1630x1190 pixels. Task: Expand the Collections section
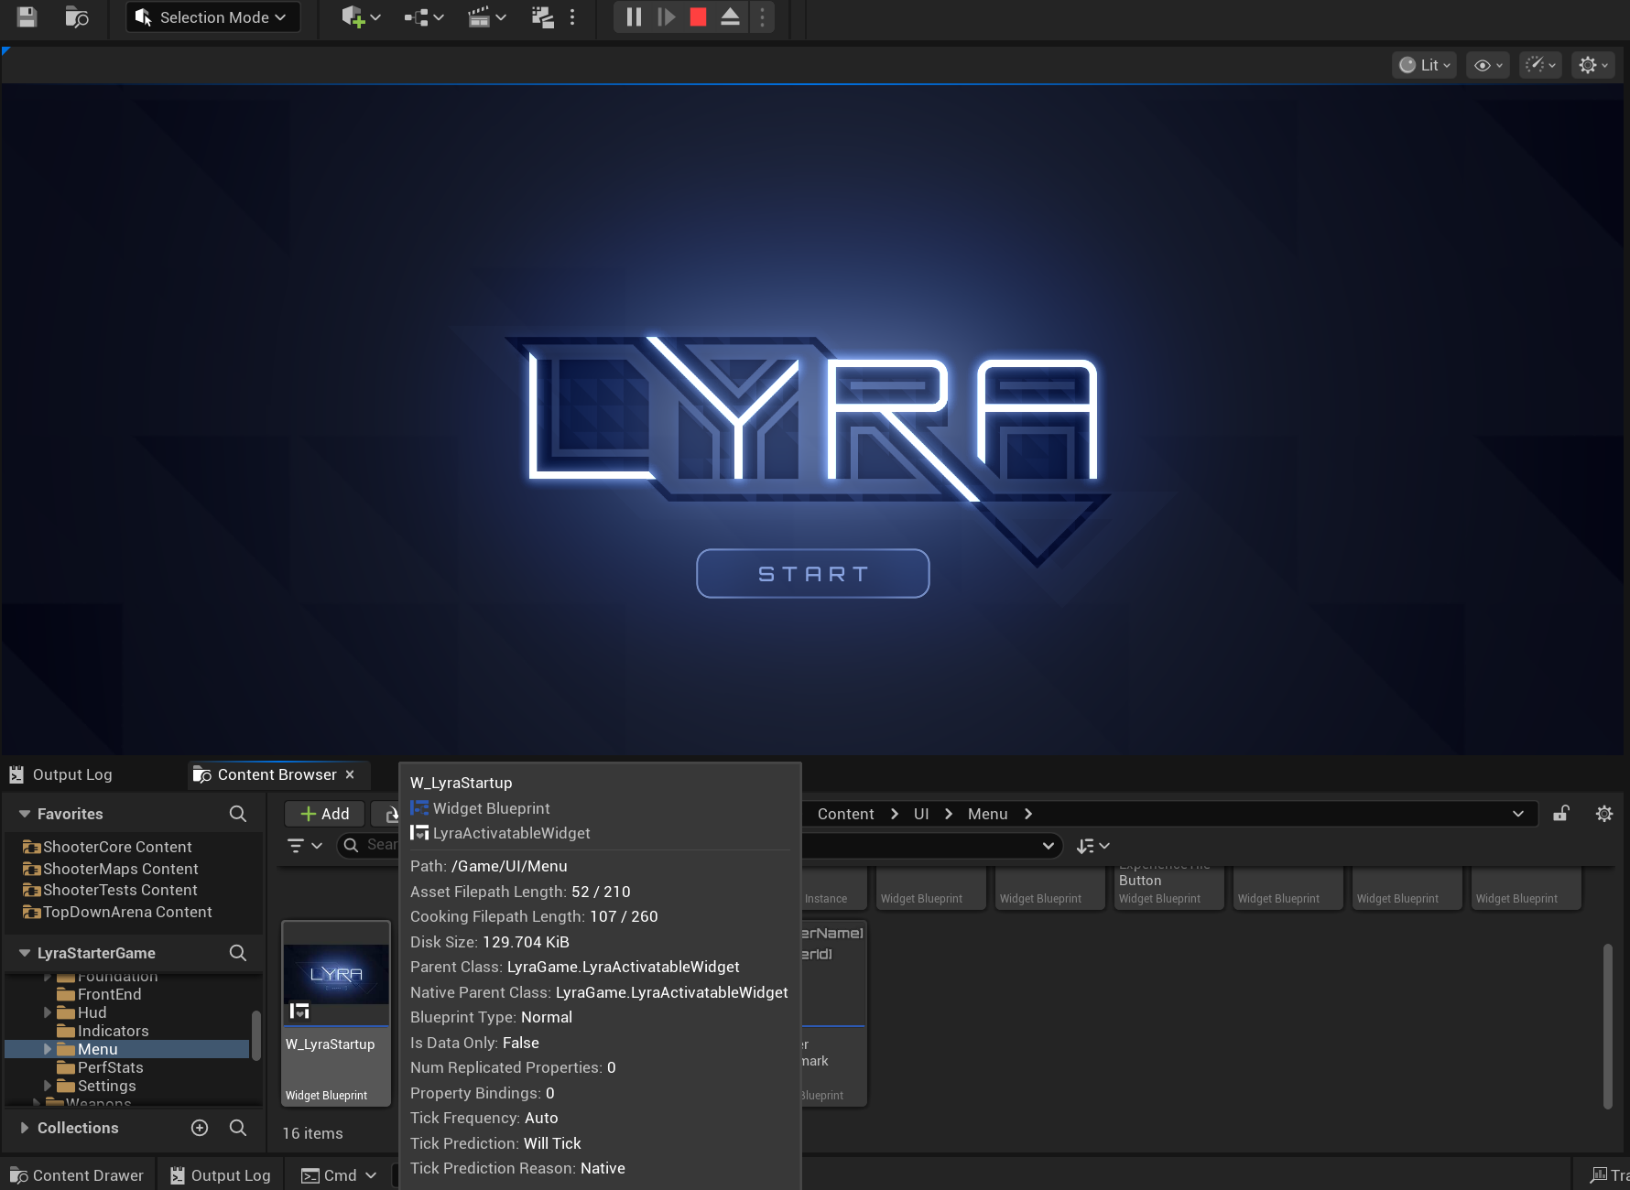(25, 1128)
